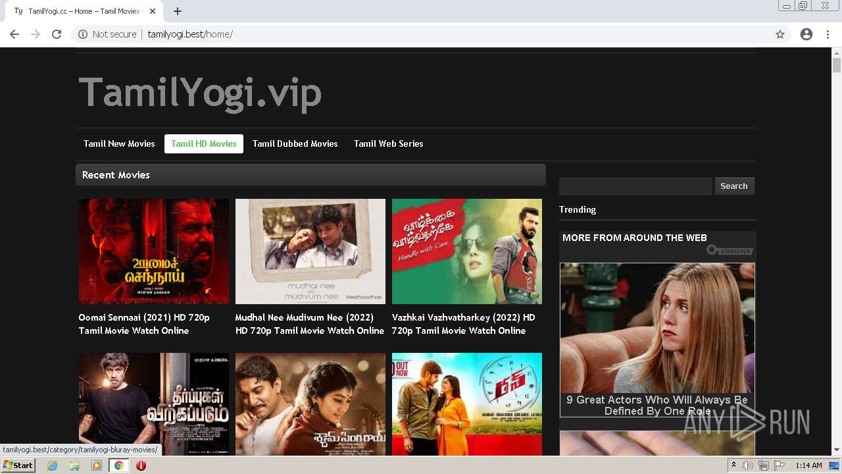Click page scrollbar down arrow

[837, 450]
